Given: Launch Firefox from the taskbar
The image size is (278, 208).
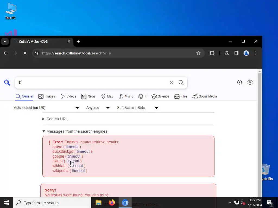Looking at the screenshot, I should tap(112, 203).
